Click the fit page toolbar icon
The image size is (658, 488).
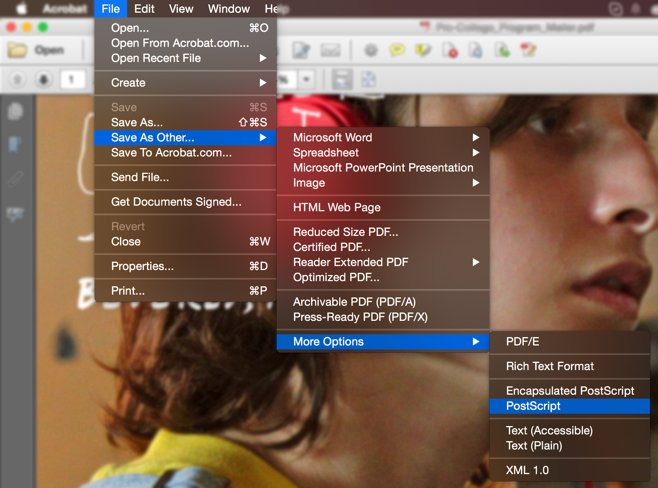coord(368,79)
